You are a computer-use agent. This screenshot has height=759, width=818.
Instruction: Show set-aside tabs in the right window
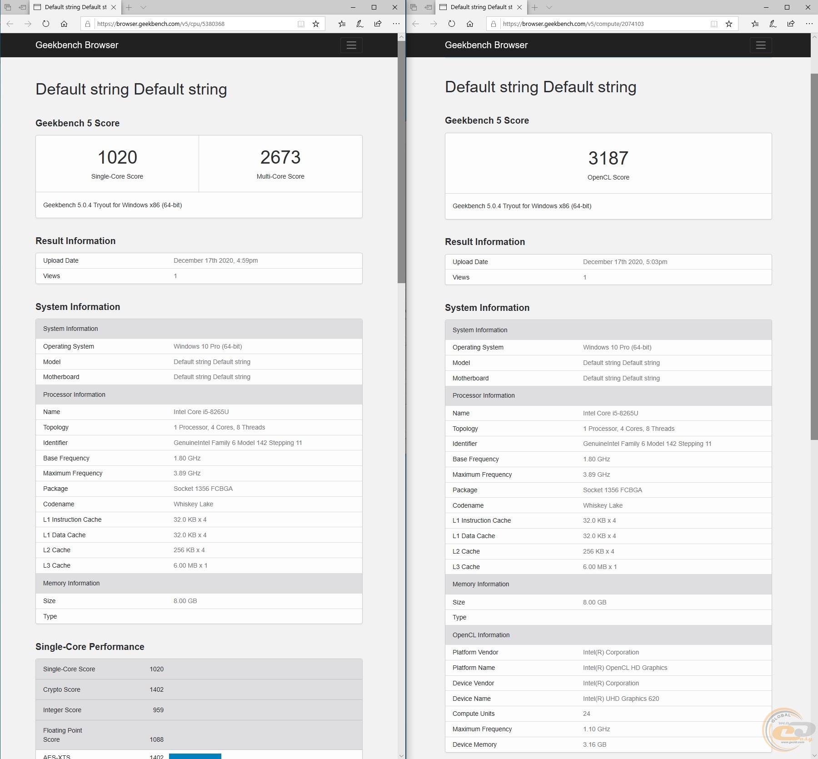414,7
